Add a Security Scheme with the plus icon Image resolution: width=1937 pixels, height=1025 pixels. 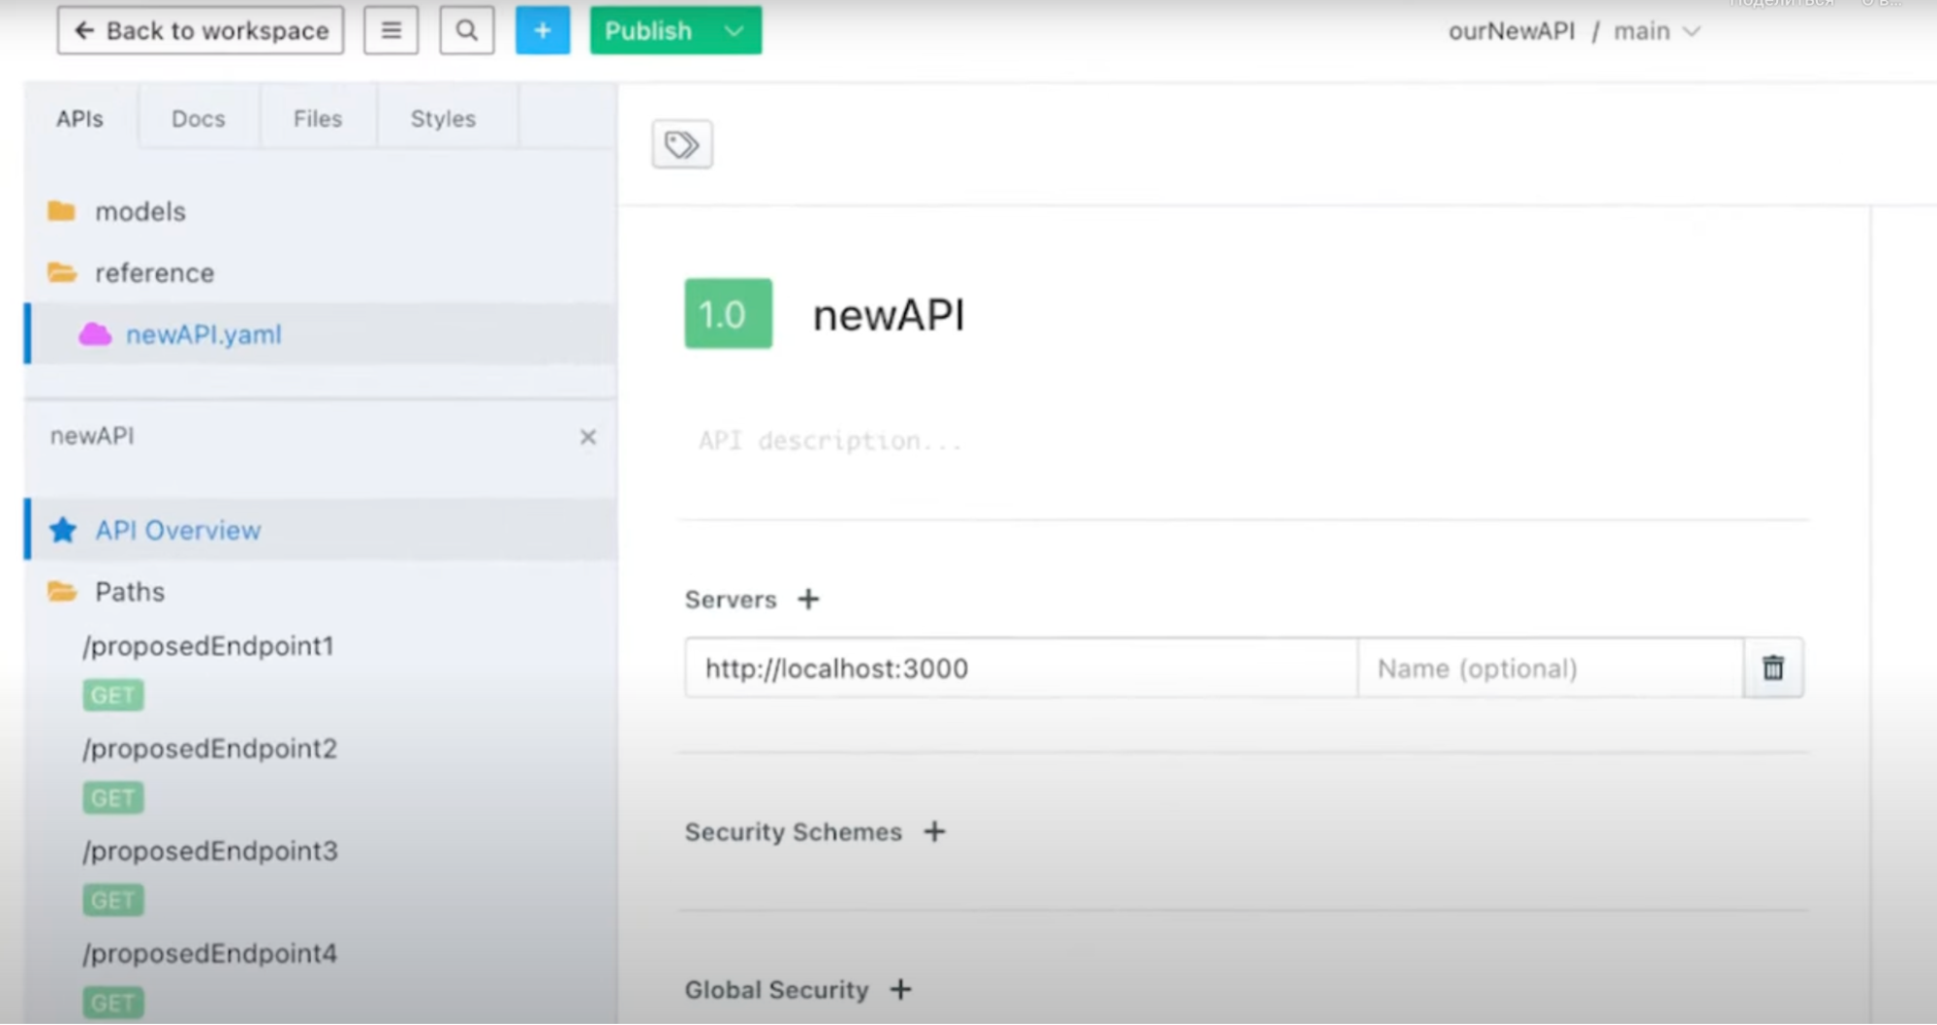tap(933, 831)
